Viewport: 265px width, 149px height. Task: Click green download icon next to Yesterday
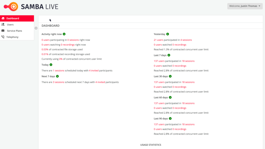point(167,34)
